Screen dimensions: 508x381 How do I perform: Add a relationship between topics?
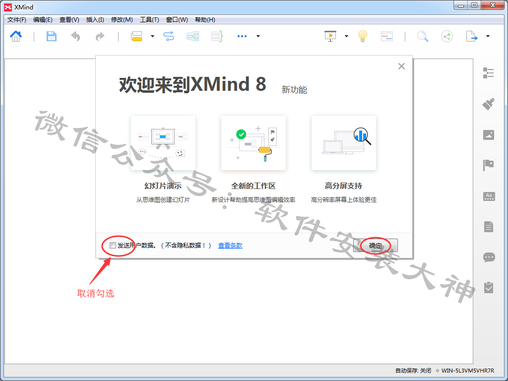(169, 36)
